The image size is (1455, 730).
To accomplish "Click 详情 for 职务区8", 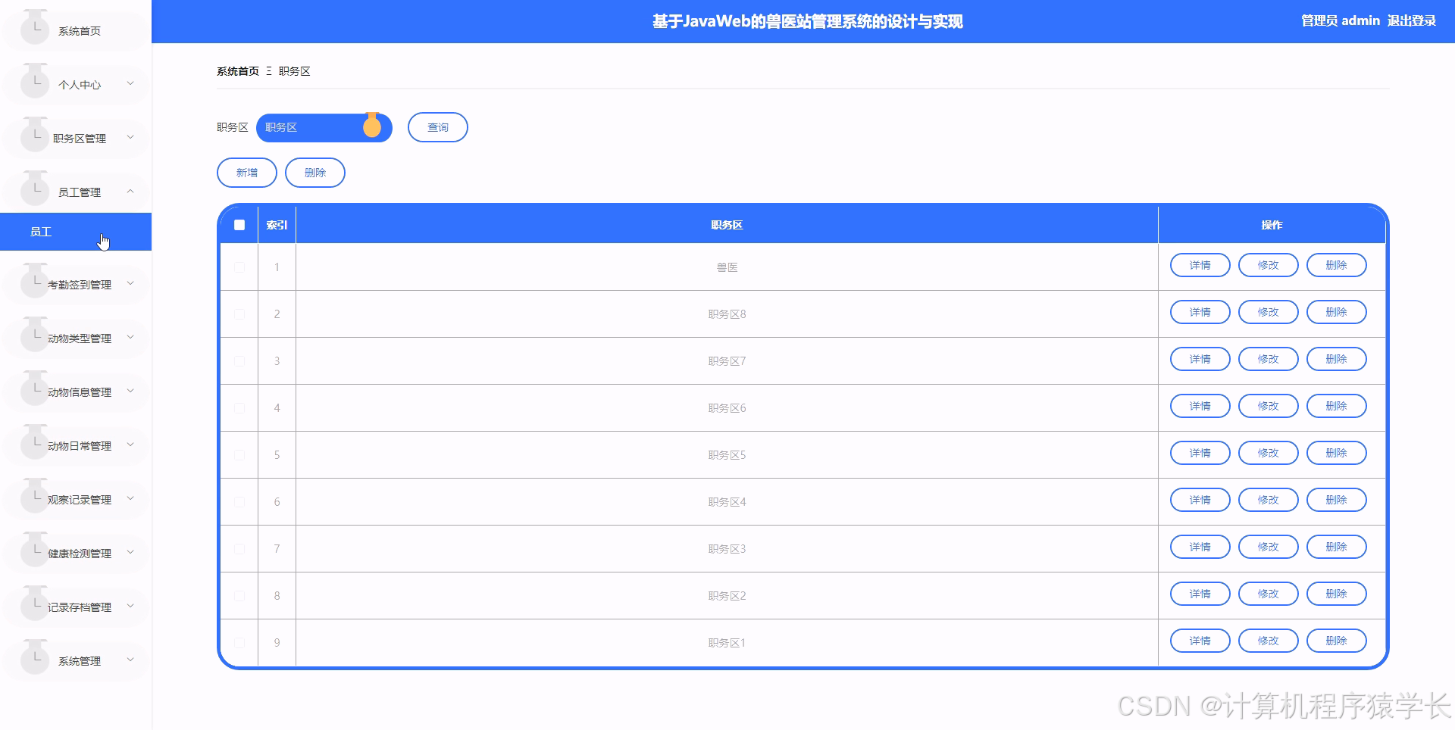I will point(1200,311).
